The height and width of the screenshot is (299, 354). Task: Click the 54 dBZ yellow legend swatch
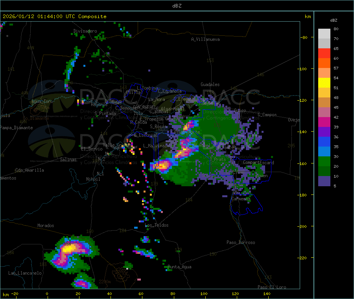click(x=324, y=83)
